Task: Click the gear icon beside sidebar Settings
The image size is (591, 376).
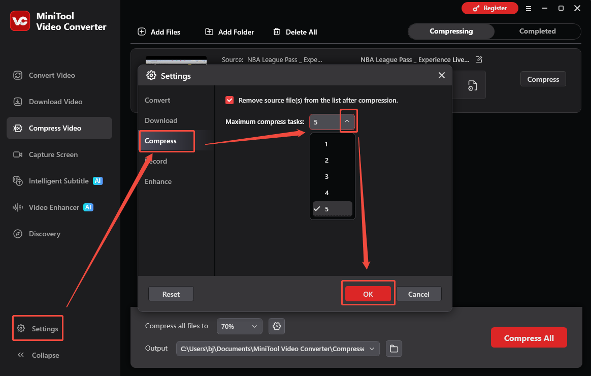Action: tap(21, 328)
